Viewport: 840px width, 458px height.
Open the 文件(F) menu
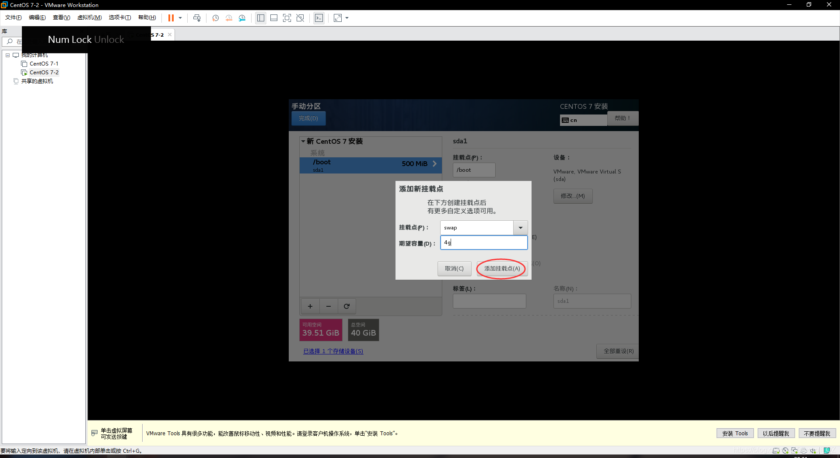[x=13, y=17]
